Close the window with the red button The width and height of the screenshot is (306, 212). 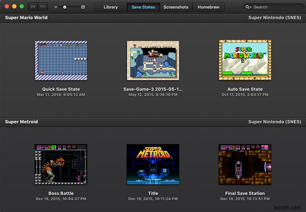(7, 7)
